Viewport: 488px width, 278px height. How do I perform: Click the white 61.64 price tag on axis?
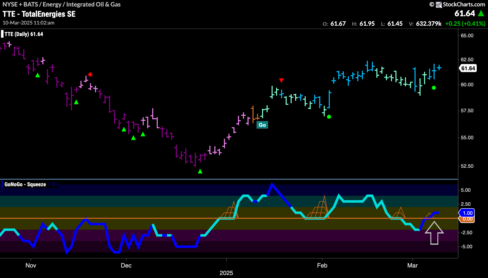point(468,68)
